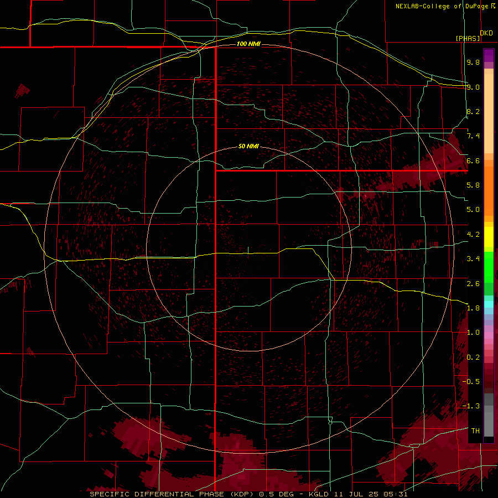Click the 100 NMI range ring label

pyautogui.click(x=248, y=44)
